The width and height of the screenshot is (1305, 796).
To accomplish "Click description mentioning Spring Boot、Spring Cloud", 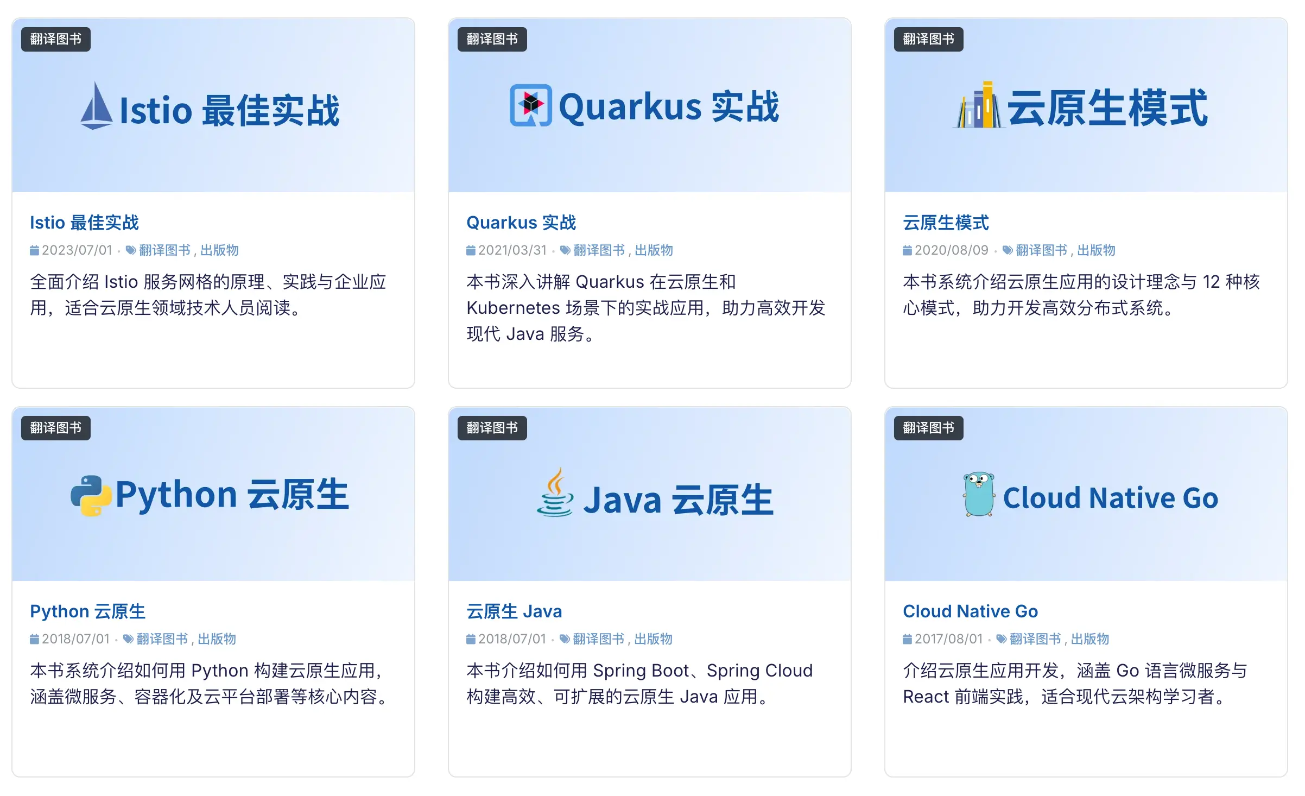I will pyautogui.click(x=639, y=684).
